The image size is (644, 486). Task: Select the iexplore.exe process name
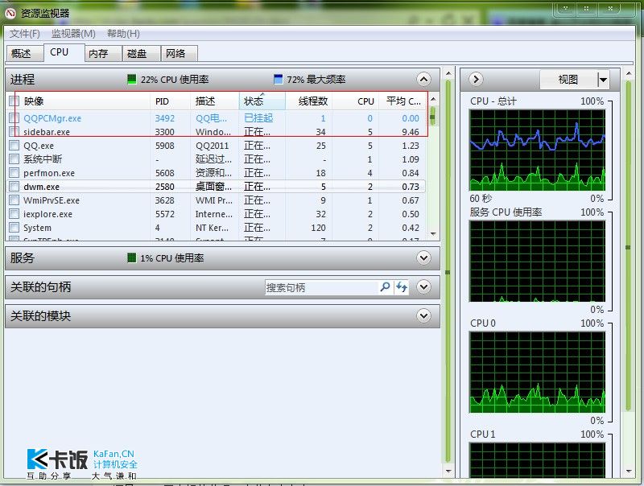[47, 214]
